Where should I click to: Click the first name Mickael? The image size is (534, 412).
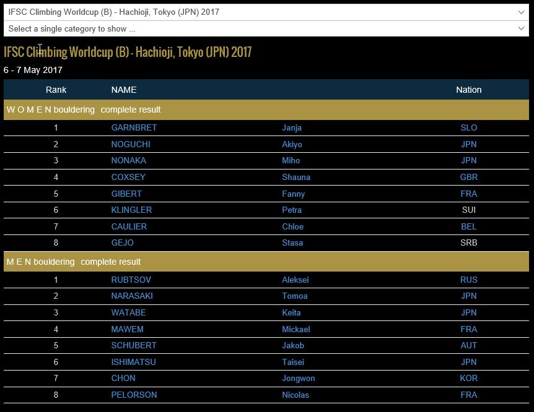pos(296,329)
